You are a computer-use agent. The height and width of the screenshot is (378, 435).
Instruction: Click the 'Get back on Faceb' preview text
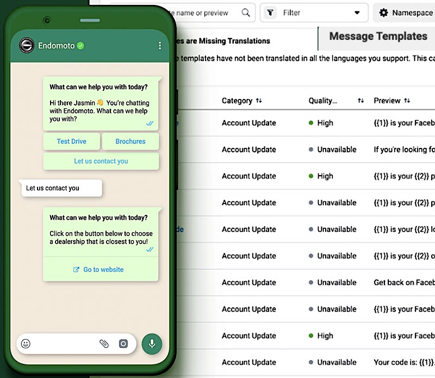(404, 282)
